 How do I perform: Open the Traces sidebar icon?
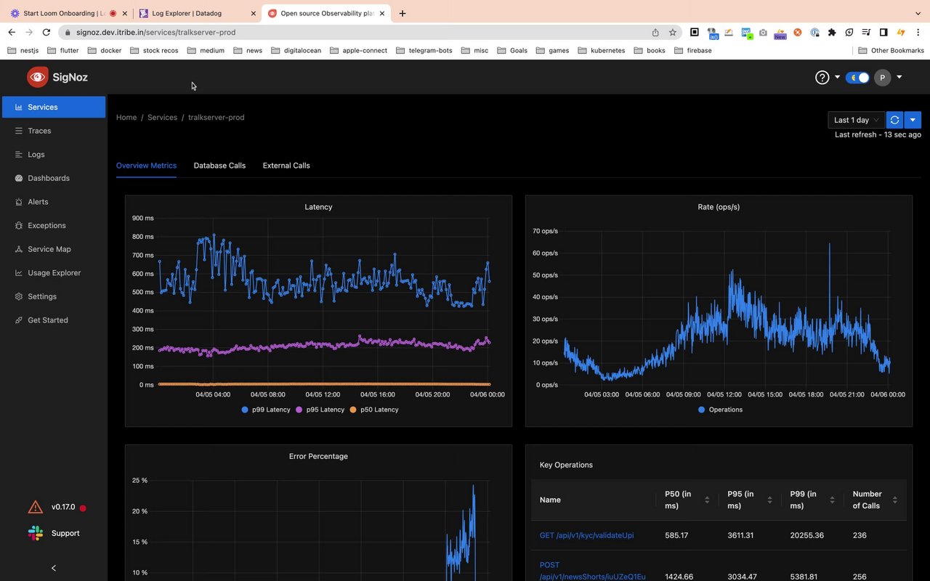click(x=19, y=131)
